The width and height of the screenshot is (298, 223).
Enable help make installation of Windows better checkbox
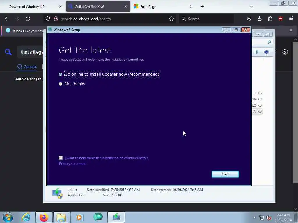pyautogui.click(x=61, y=158)
